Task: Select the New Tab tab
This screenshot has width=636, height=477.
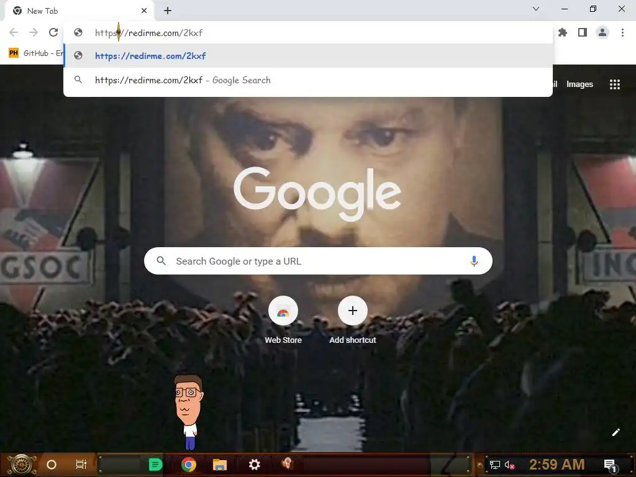Action: (x=79, y=11)
